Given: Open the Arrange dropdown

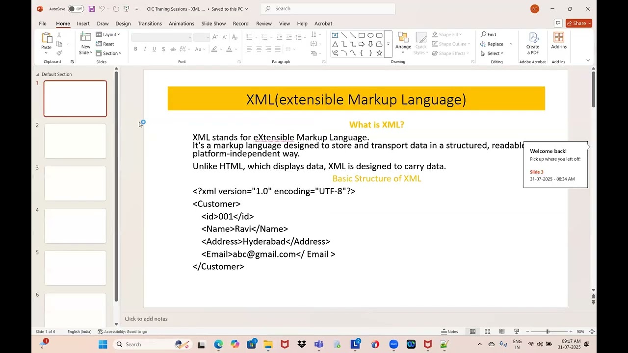Looking at the screenshot, I should tap(403, 43).
